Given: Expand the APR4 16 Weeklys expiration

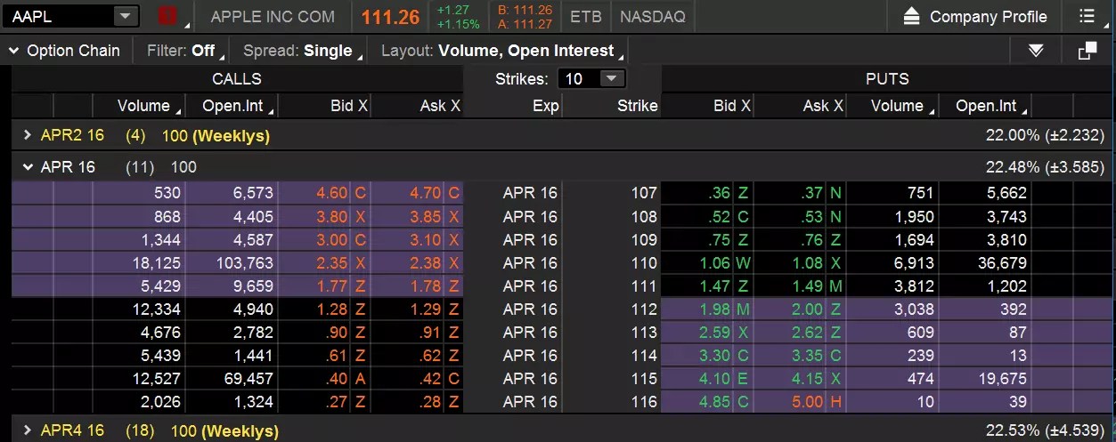Looking at the screenshot, I should tap(28, 430).
